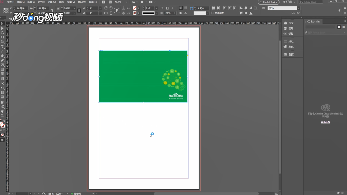The image size is (347, 195).
Task: Click the green Baidu image on page
Action: 143,76
